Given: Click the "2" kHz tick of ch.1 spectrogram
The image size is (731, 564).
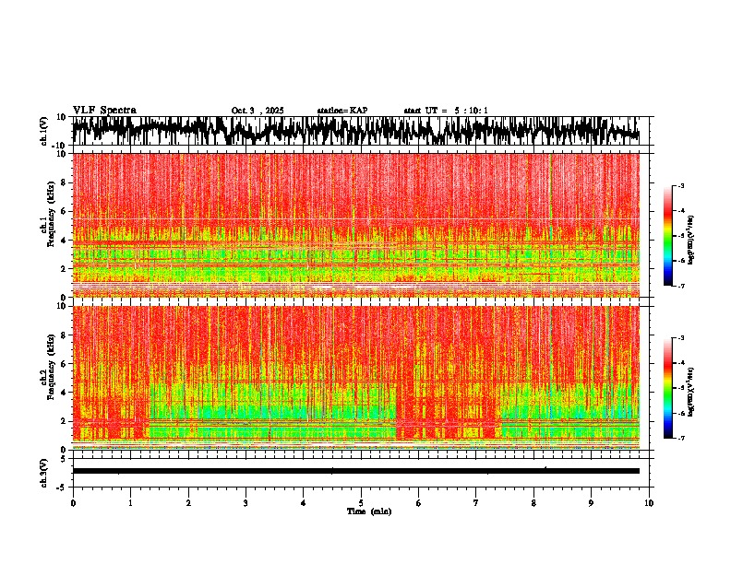Looking at the screenshot, I should (65, 269).
